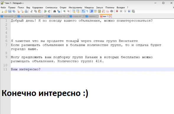Click line number 6 in the margin
Screen dimensions: 174x114
click(6, 41)
